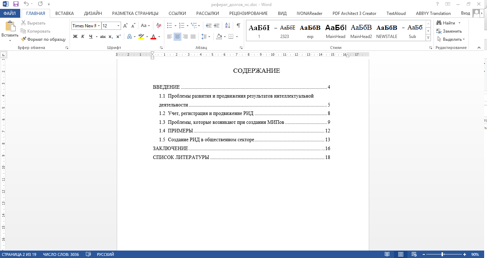Click the word count in status bar
This screenshot has height=258, width=487.
tap(61, 254)
